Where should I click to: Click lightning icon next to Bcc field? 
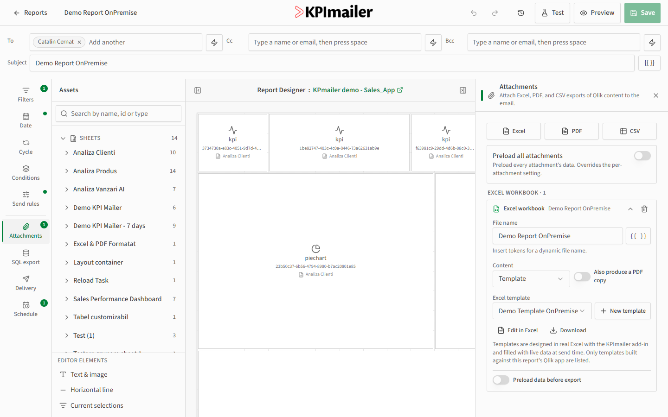652,42
